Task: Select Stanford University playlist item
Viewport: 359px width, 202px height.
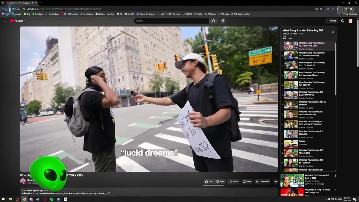Action: pyautogui.click(x=308, y=114)
